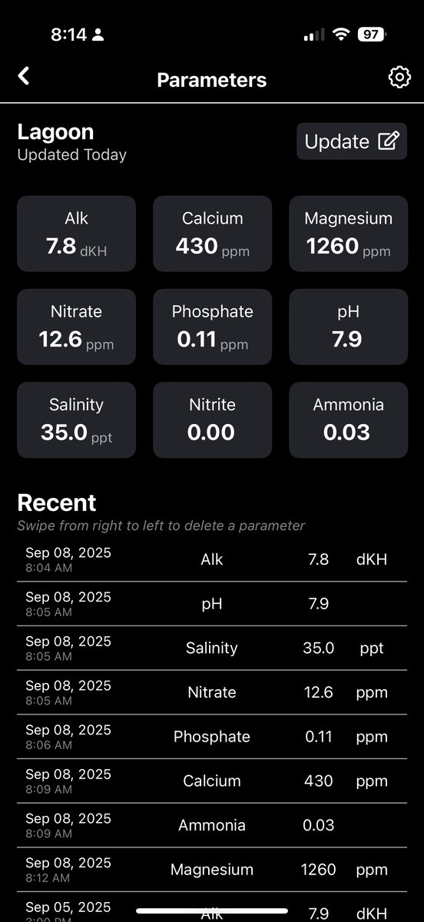Screen dimensions: 424x922
Task: Open the Calcium 430 ppm tile
Action: click(212, 234)
